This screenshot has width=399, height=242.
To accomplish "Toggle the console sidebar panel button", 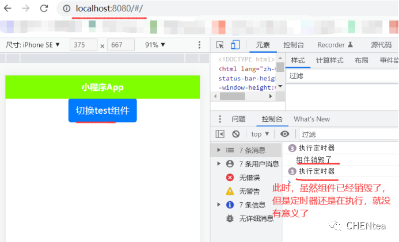I will tap(219, 134).
